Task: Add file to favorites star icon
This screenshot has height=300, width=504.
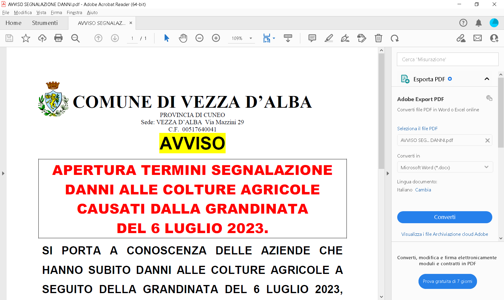Action: click(x=26, y=38)
